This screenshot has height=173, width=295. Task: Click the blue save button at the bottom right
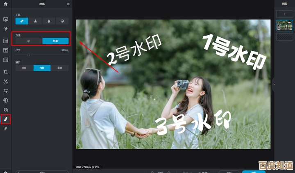click(254, 172)
